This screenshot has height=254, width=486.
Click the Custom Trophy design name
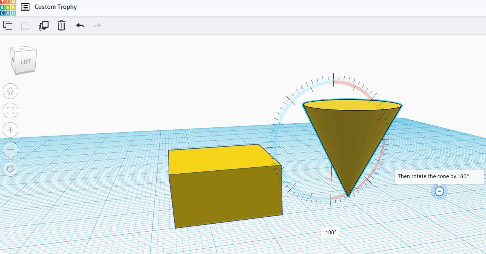pos(56,7)
